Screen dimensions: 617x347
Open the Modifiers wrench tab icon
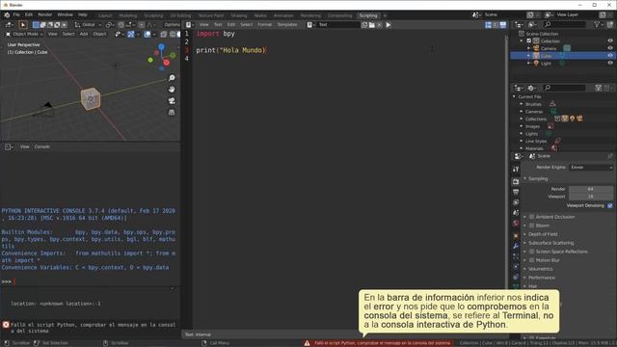(x=516, y=246)
